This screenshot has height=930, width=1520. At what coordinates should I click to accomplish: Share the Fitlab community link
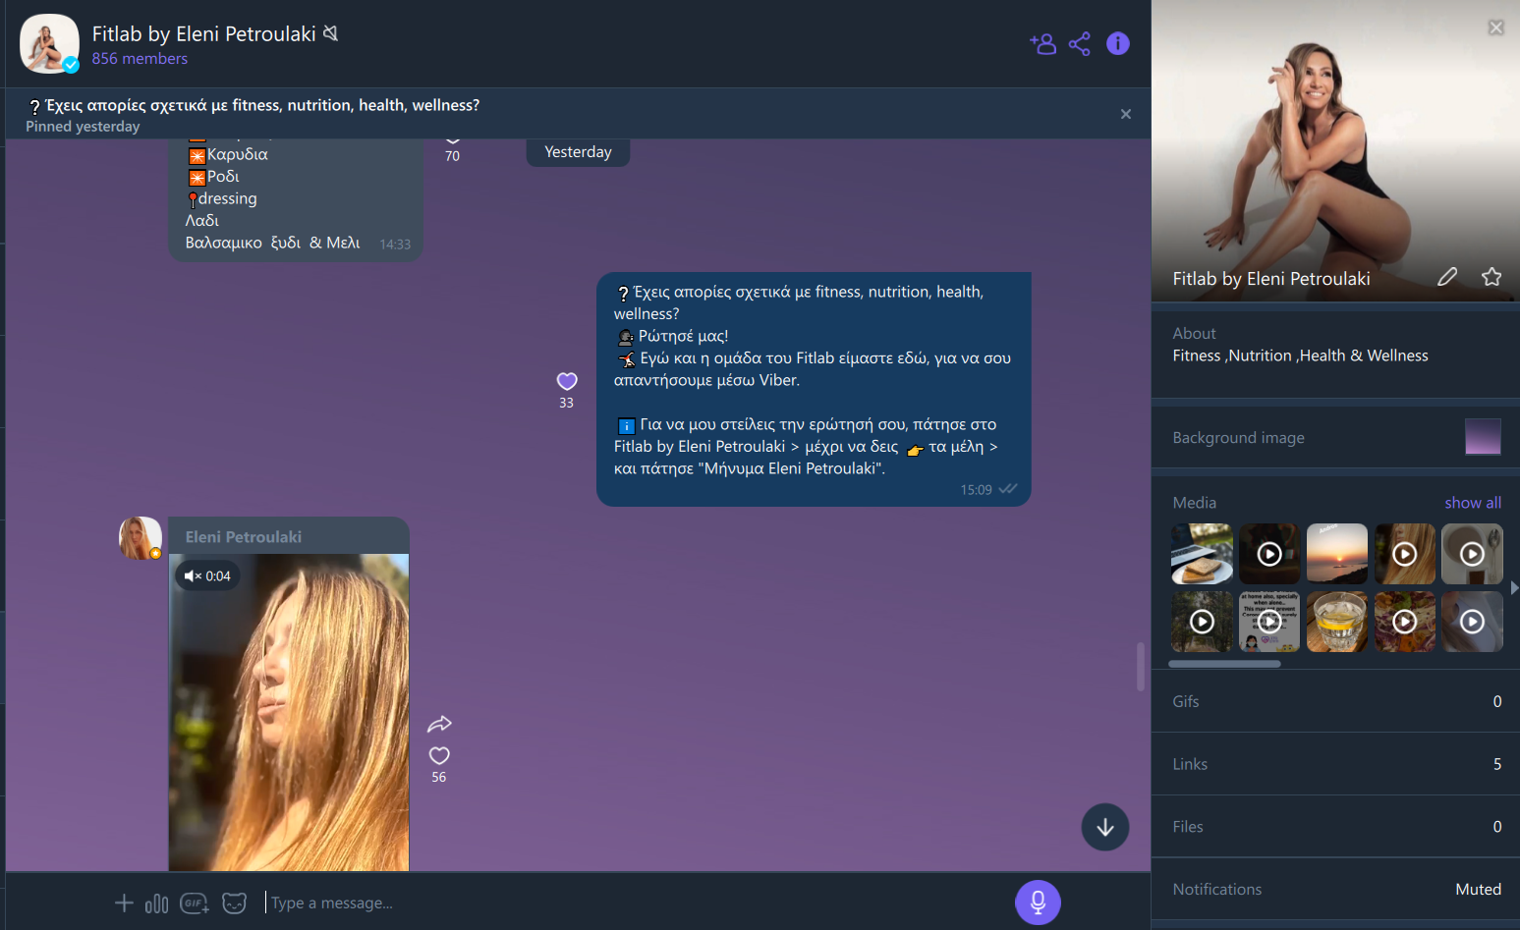pyautogui.click(x=1080, y=44)
